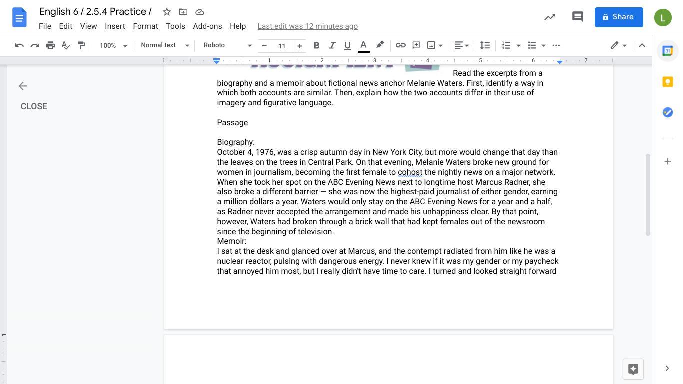Open the Insert menu

click(x=115, y=26)
